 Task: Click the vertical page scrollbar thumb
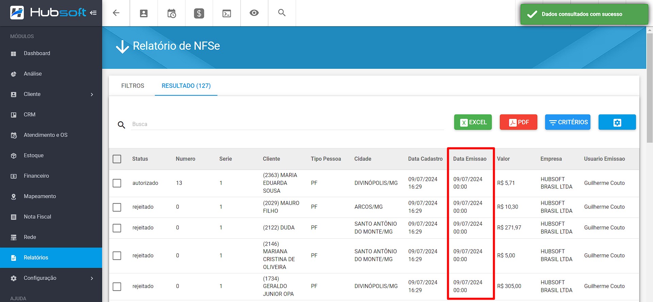point(650,88)
